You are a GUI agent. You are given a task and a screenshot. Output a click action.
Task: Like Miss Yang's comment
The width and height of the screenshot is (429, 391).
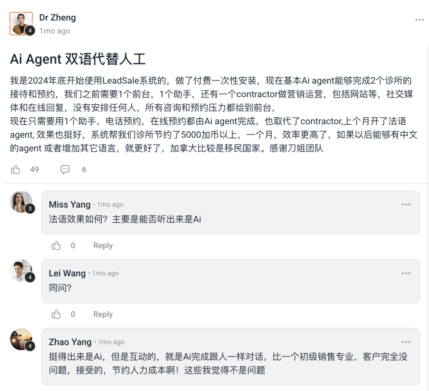56,246
